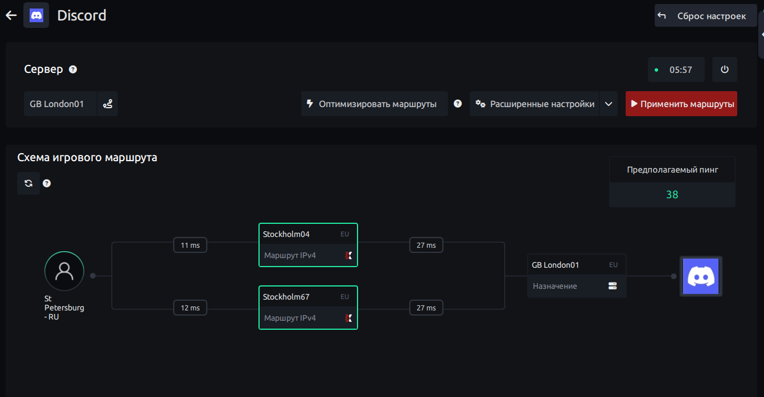Screen dimensions: 764x397
Task: Click the St Petersburg user avatar
Action: pos(64,271)
